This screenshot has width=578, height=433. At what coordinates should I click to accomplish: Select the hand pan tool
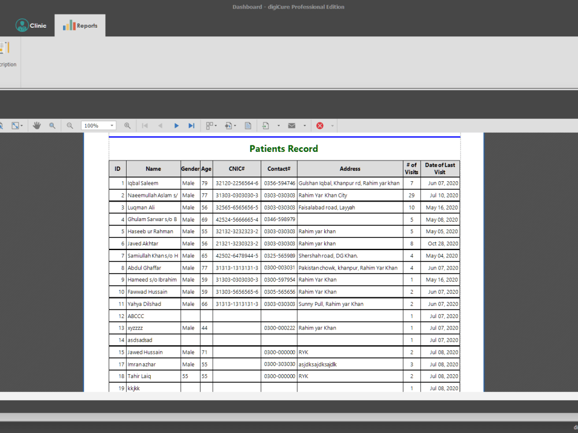point(36,125)
